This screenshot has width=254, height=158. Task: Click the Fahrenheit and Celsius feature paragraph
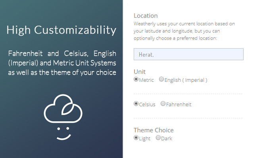(62, 63)
